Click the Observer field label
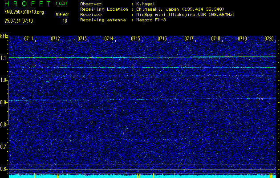 coord(91,4)
